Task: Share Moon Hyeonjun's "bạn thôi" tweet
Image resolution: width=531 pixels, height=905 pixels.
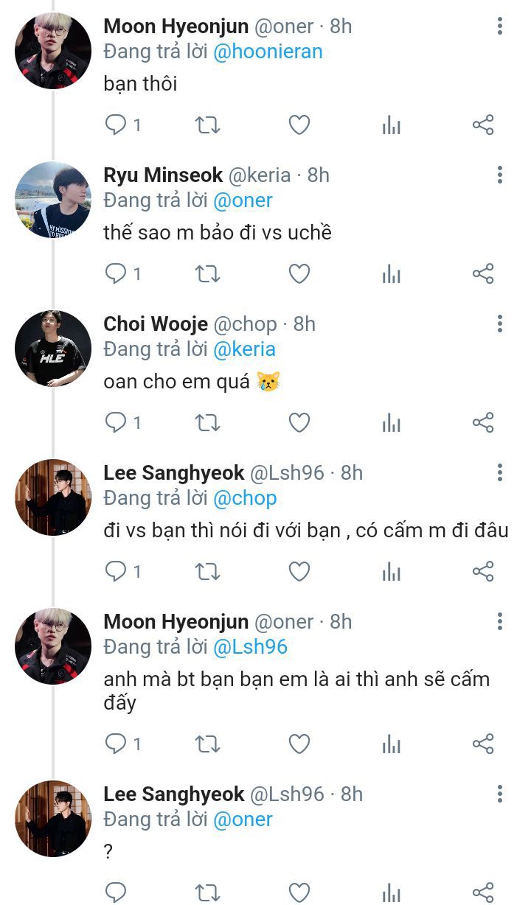Action: coord(482,125)
